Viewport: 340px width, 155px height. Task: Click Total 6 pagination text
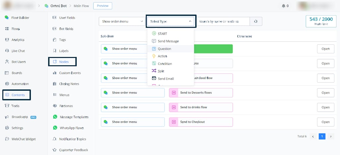coord(302,136)
